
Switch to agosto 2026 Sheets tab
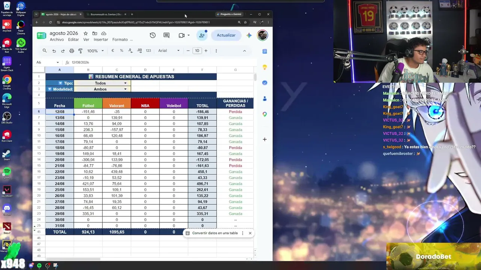tap(61, 14)
